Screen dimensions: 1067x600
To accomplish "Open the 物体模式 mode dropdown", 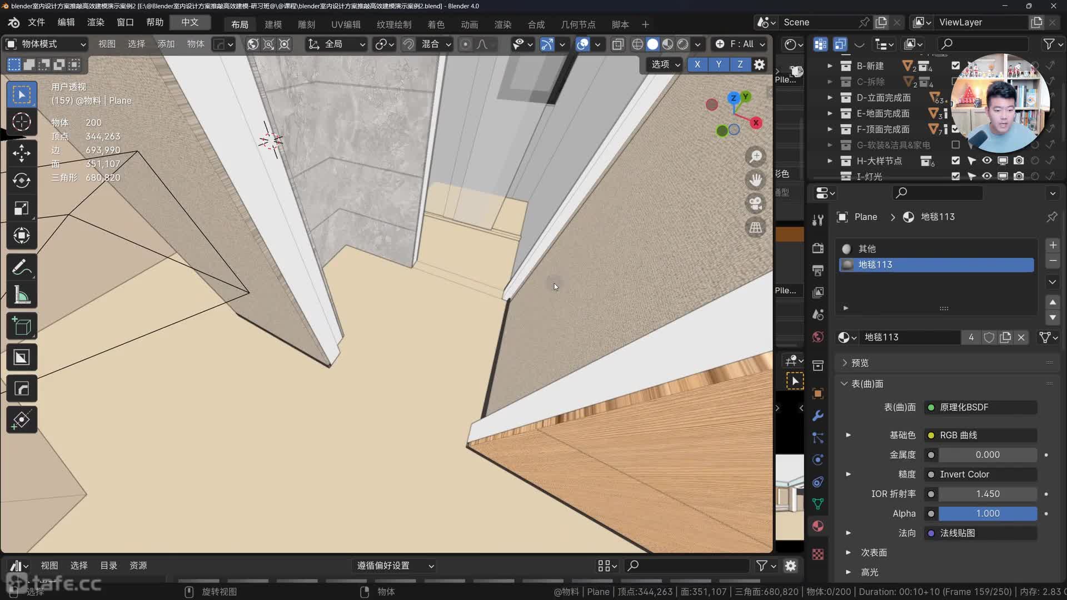I will click(x=46, y=44).
